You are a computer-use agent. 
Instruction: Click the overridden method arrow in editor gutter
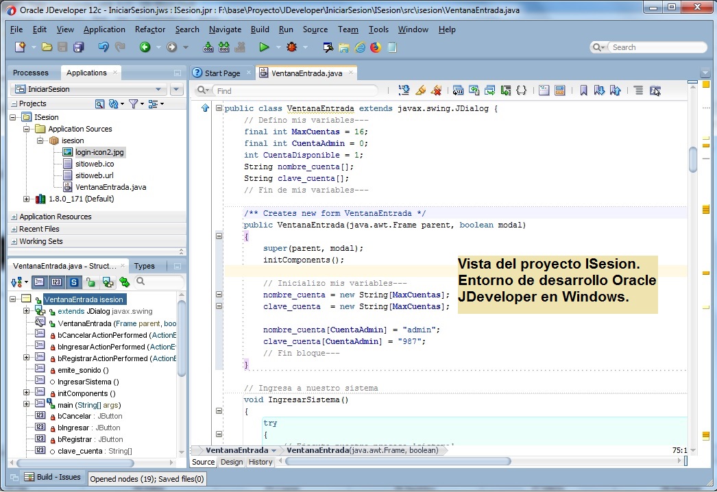[205, 108]
